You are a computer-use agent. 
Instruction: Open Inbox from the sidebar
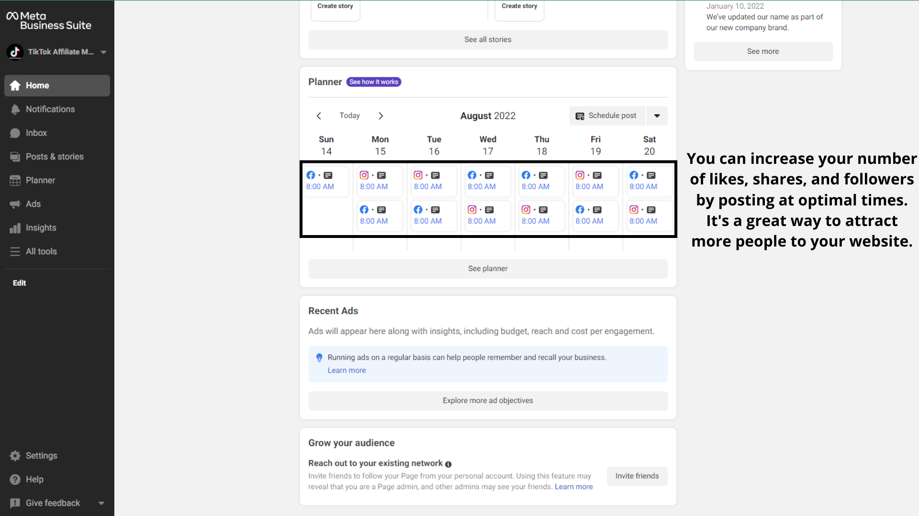(36, 133)
